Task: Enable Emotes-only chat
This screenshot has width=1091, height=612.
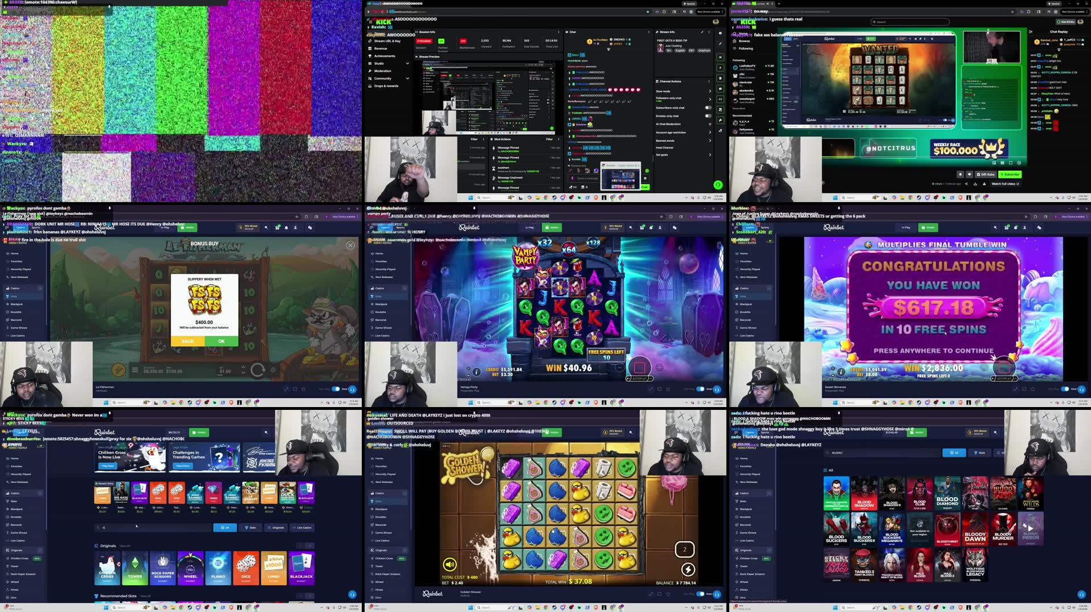Action: click(x=708, y=116)
